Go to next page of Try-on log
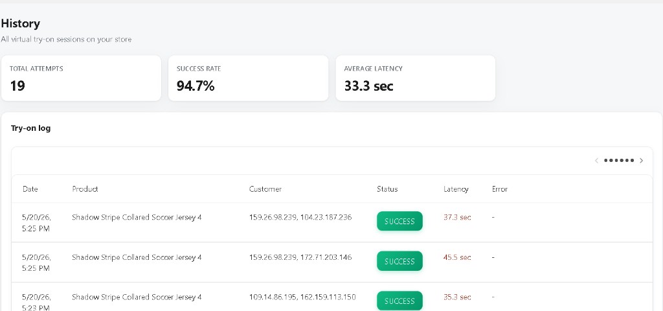The width and height of the screenshot is (663, 311). click(642, 161)
